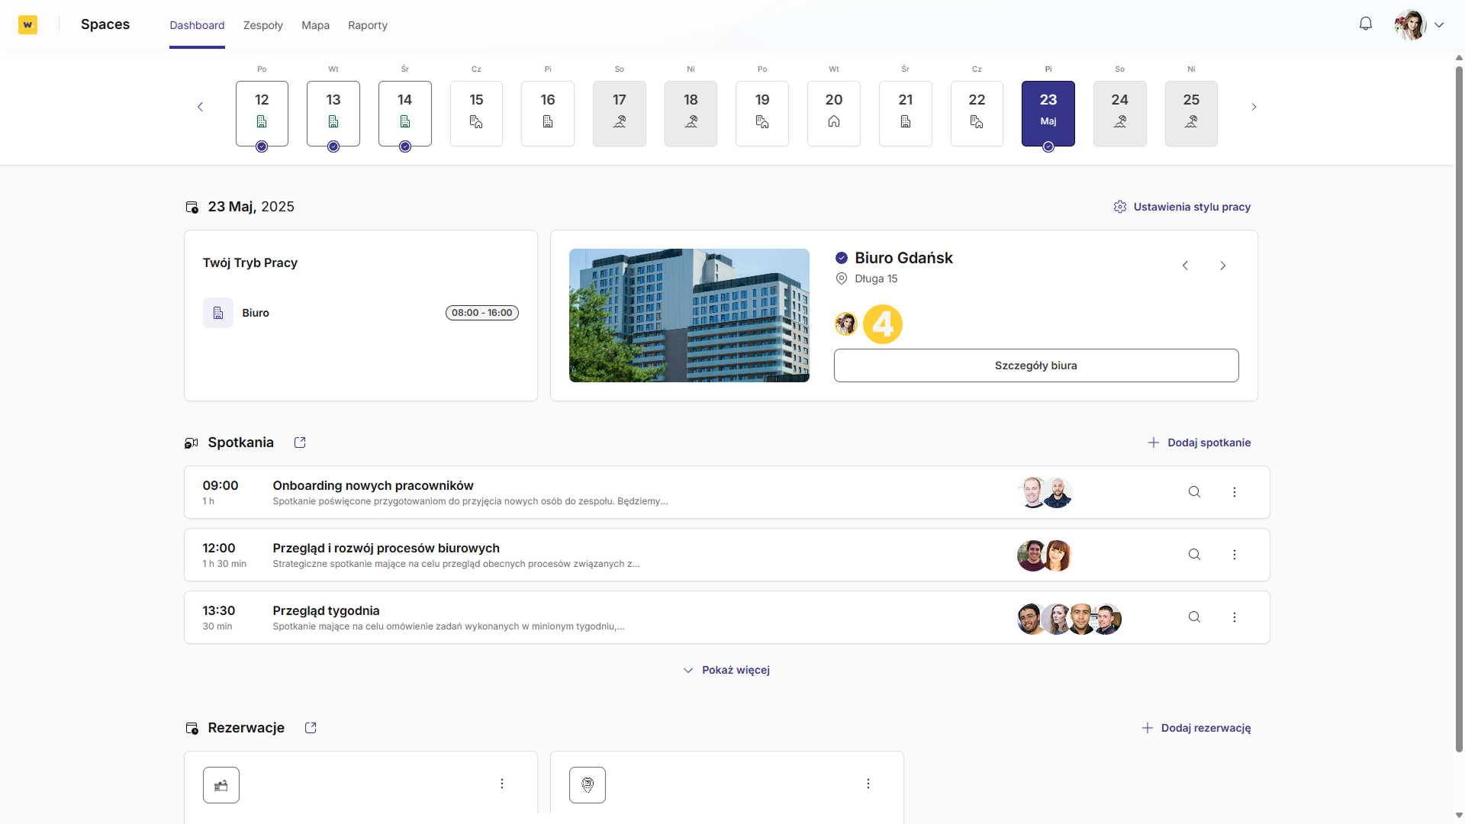
Task: Select day 20 home-office tile
Action: pos(834,113)
